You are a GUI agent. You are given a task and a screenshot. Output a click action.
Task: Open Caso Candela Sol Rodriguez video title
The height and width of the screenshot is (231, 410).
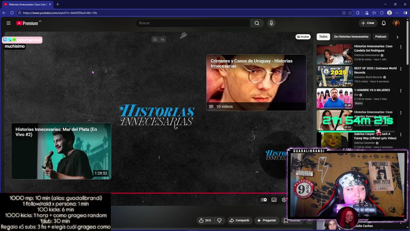(x=373, y=48)
